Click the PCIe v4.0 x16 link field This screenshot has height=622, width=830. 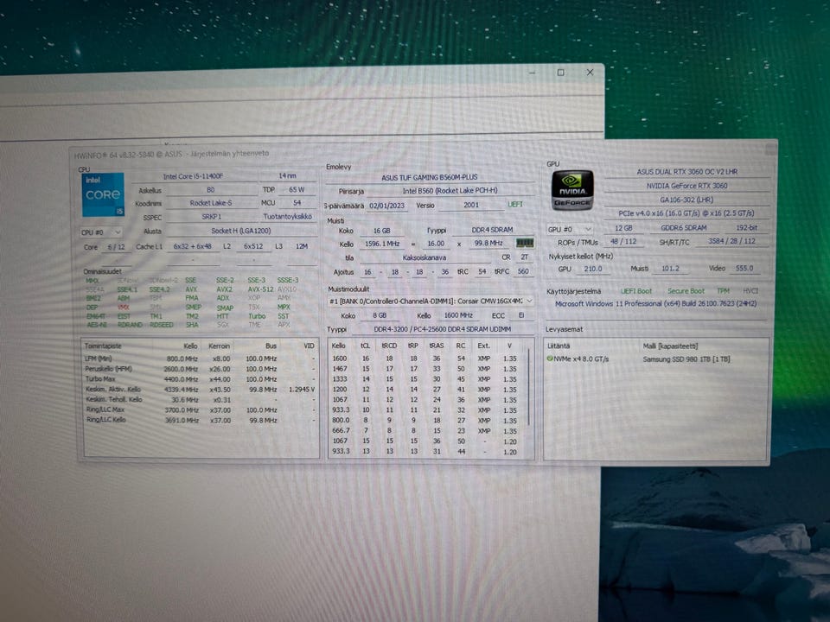686,213
